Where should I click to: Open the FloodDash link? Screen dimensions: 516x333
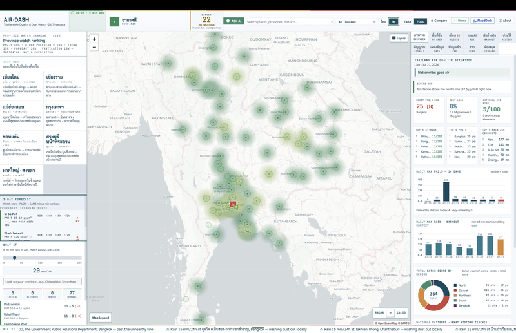[482, 21]
